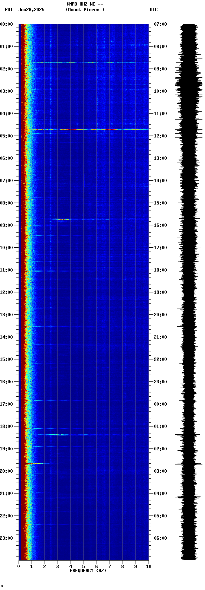Click UTC time label '08:00'
Viewport: 205px width, 590px height.
point(160,47)
